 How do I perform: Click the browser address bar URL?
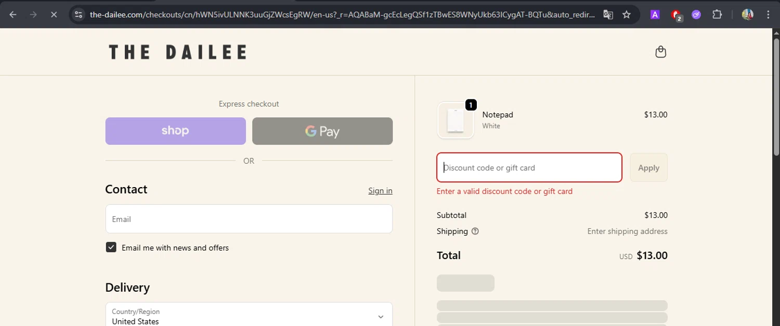tap(342, 15)
